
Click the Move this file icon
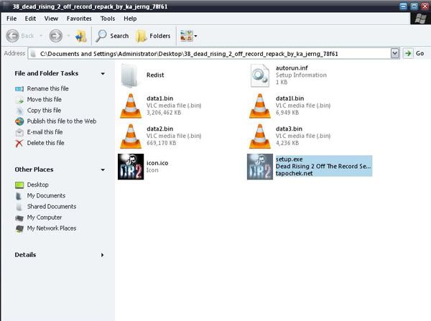[19, 100]
